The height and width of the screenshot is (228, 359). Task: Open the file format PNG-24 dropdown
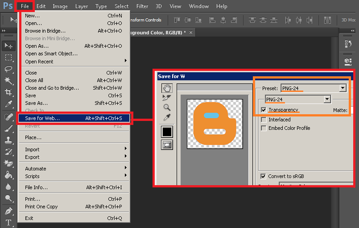(x=298, y=99)
